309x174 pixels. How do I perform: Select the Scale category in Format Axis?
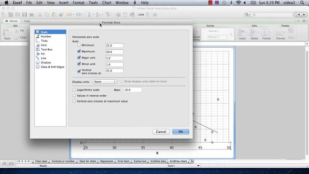50,32
